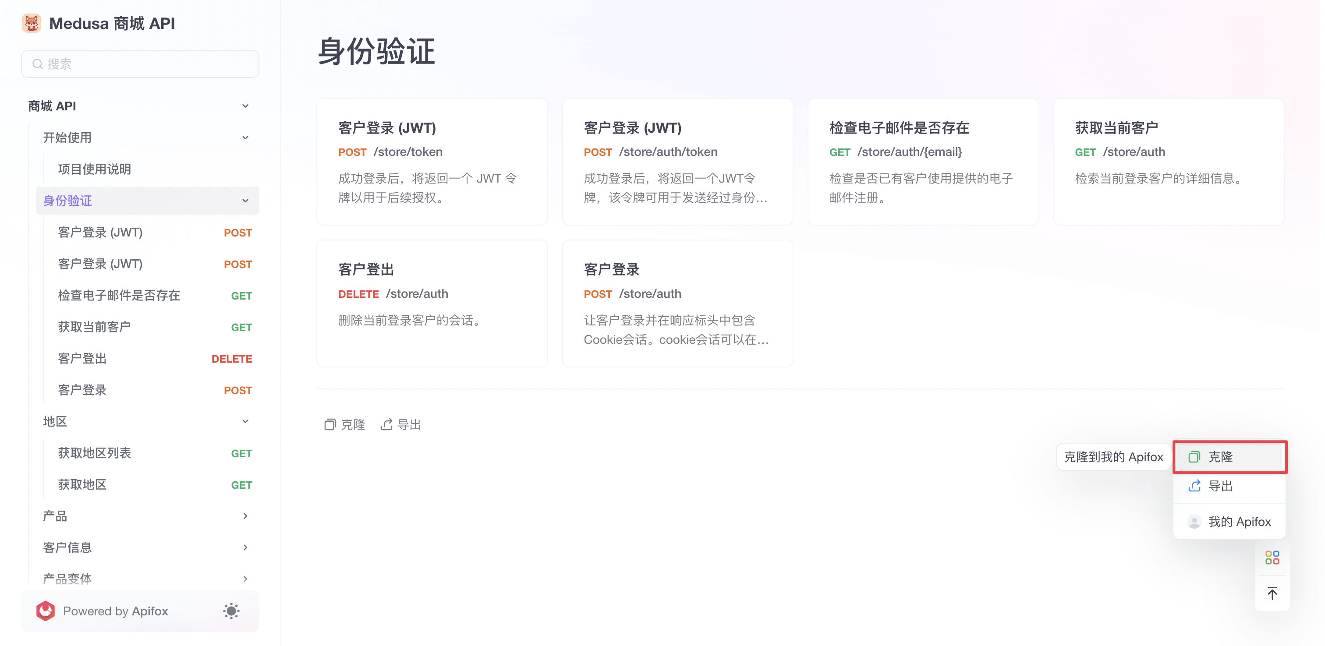Viewport: 1325px width, 646px height.
Task: Open the 检查电子邮件是否存在 endpoint card
Action: 923,162
